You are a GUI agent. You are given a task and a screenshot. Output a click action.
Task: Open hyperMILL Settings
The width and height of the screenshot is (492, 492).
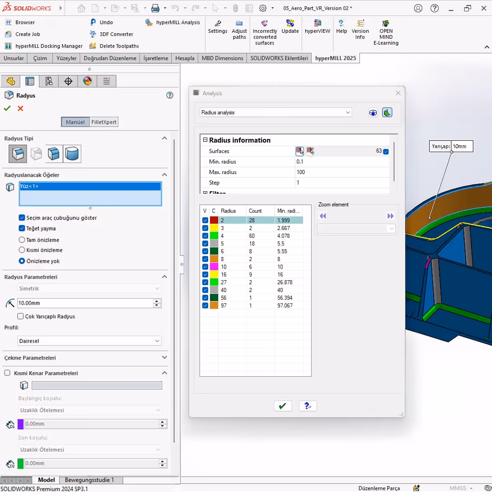tap(217, 27)
